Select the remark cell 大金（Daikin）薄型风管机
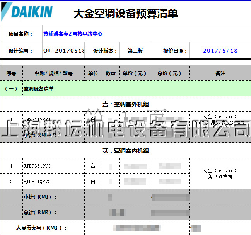251x235 pixels. point(220,174)
